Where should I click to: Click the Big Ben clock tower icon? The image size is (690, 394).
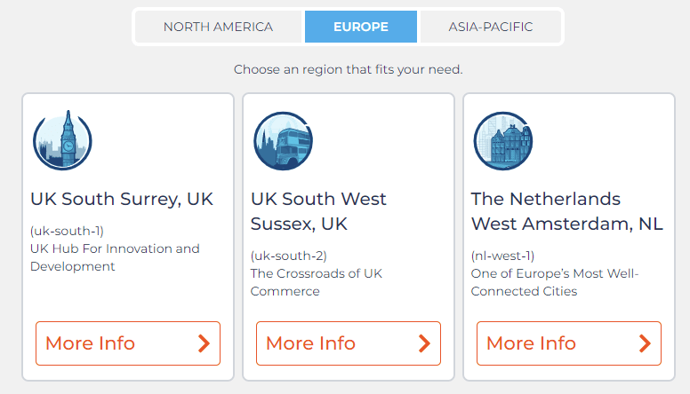[x=62, y=140]
